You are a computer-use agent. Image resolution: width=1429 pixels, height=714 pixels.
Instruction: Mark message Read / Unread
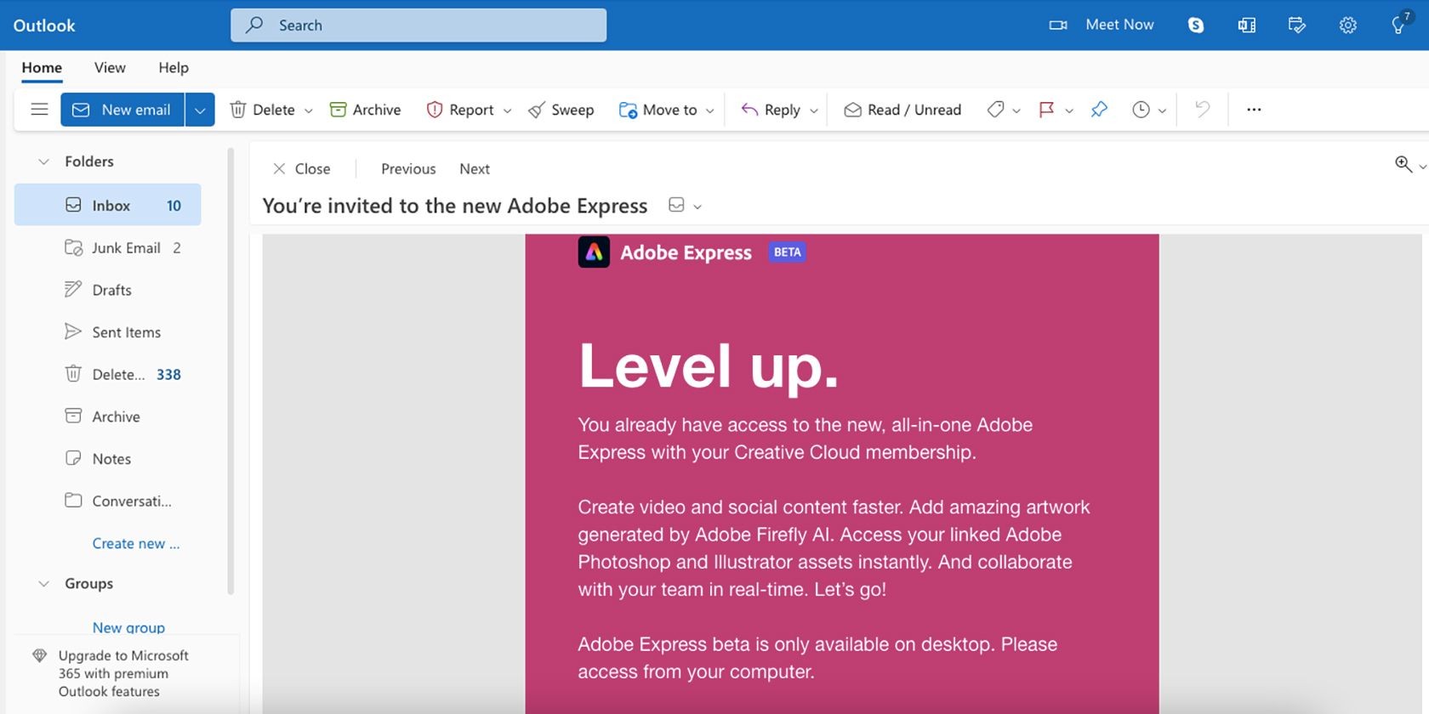click(902, 110)
